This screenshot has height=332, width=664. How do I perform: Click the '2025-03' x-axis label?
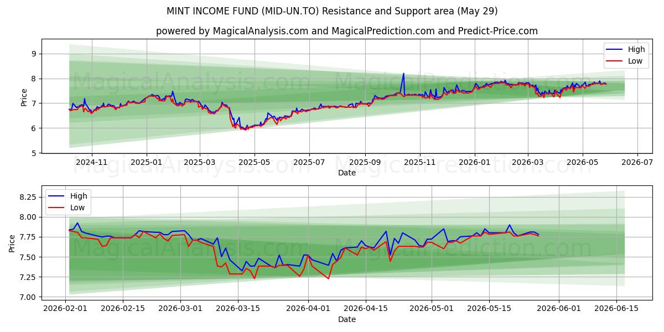tap(200, 163)
